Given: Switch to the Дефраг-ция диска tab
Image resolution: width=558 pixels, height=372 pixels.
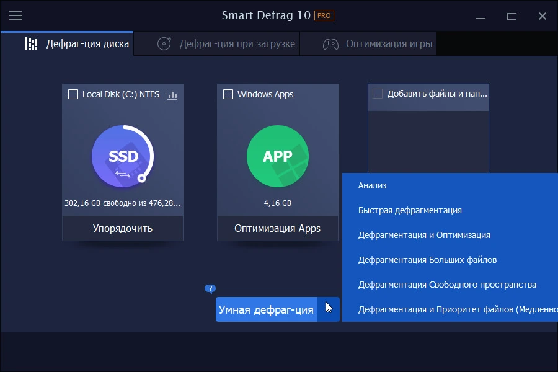Looking at the screenshot, I should point(67,43).
